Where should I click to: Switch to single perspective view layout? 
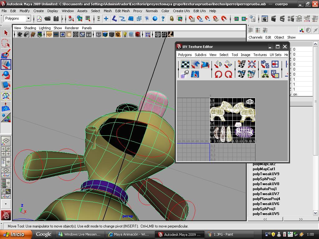pos(6,141)
